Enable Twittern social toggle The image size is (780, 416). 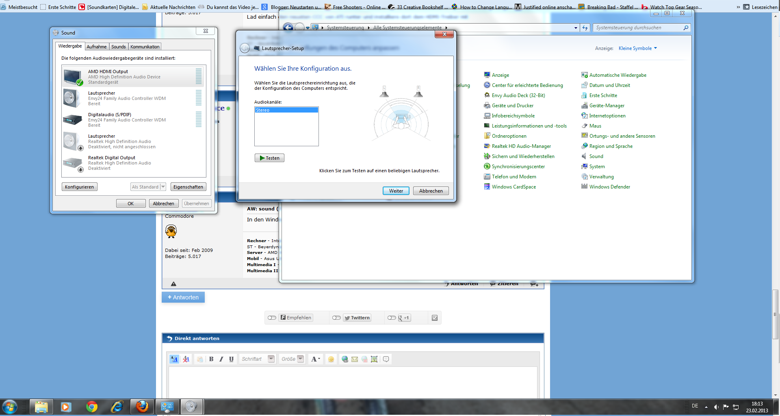pos(336,318)
